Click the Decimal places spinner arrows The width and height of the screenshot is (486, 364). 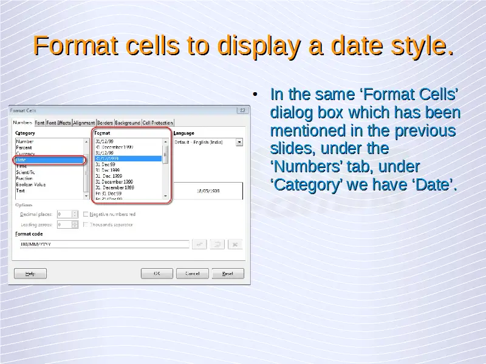point(75,214)
